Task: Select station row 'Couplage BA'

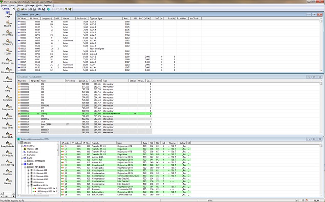Action: click(126, 168)
